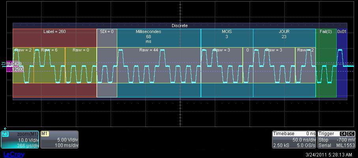Select the JOUR 23 decode field
This screenshot has height=158, width=358.
click(x=284, y=34)
